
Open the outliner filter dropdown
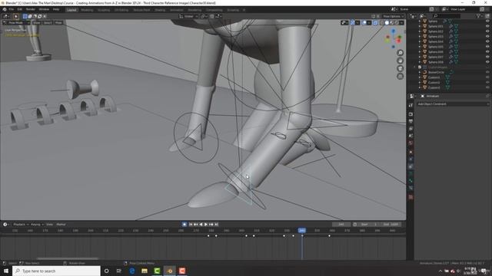(x=479, y=16)
